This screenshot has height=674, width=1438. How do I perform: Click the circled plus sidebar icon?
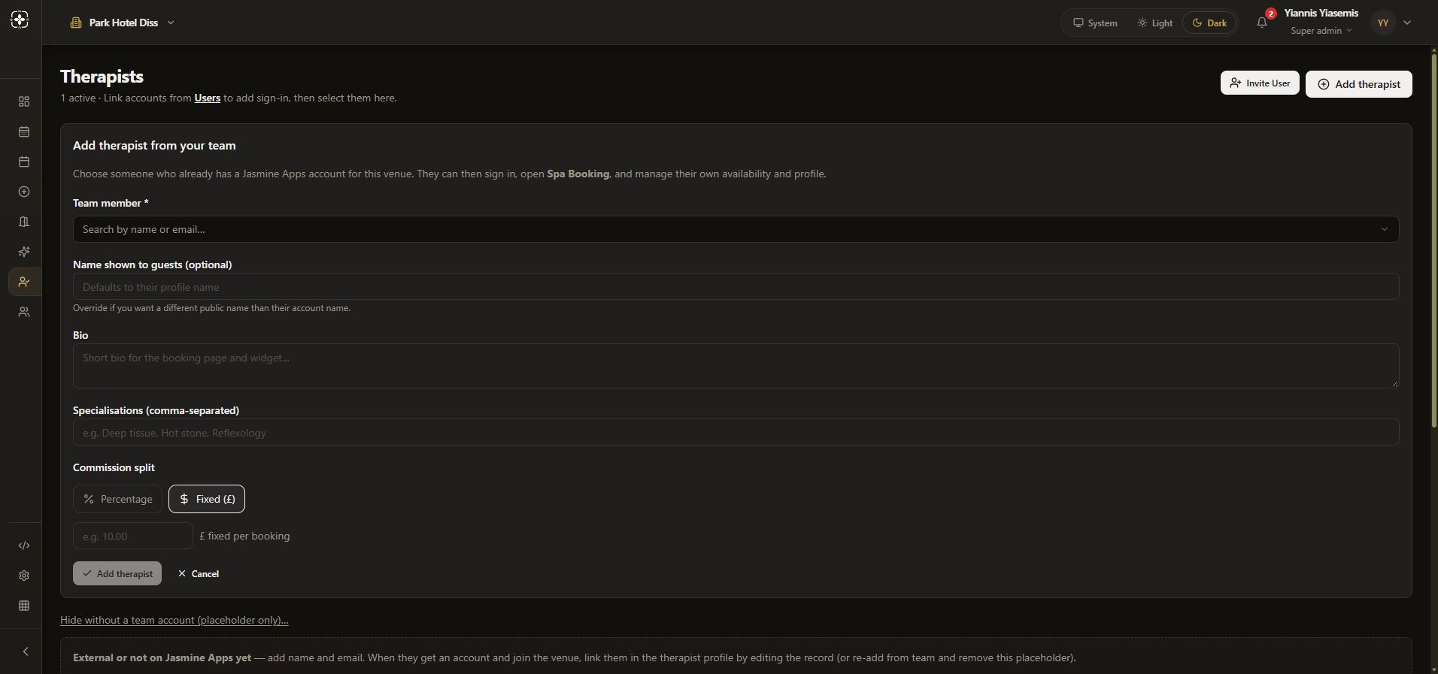click(24, 192)
